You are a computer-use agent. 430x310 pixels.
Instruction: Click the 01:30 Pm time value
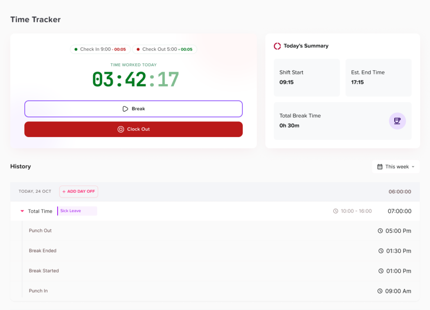point(399,251)
